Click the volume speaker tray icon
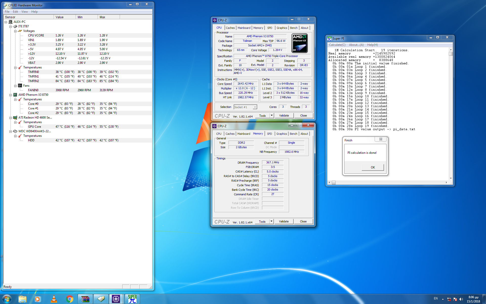486x304 pixels. tap(461, 299)
